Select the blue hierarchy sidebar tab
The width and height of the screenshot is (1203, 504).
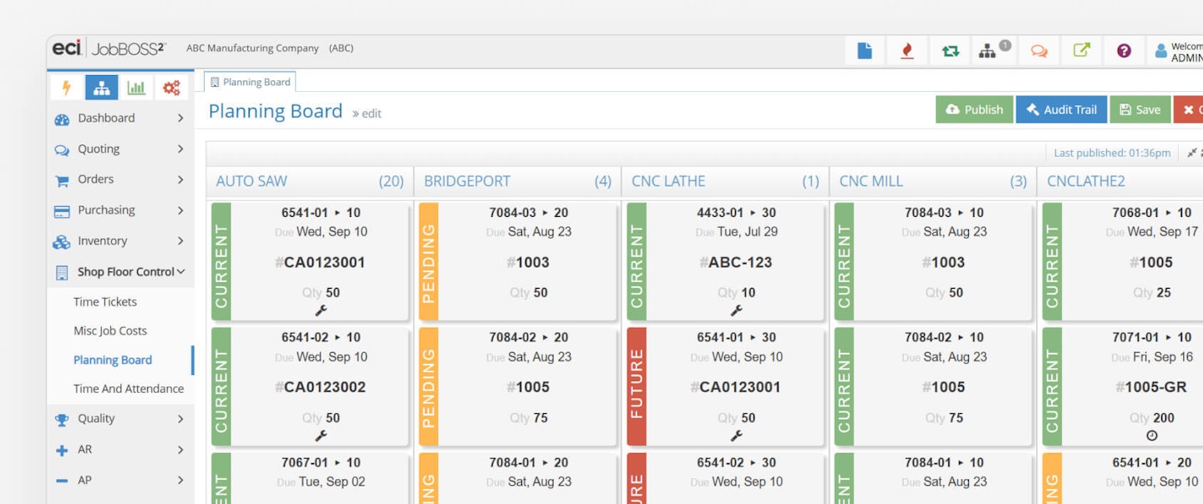(x=101, y=88)
